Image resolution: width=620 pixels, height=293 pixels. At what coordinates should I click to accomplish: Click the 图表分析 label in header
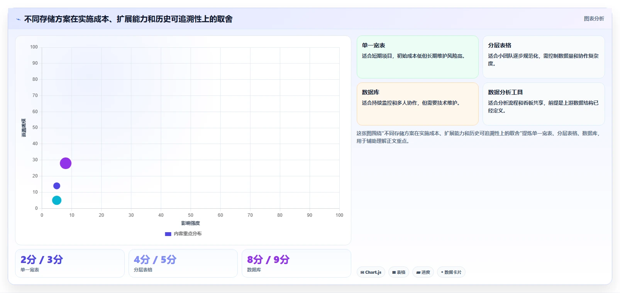[594, 18]
